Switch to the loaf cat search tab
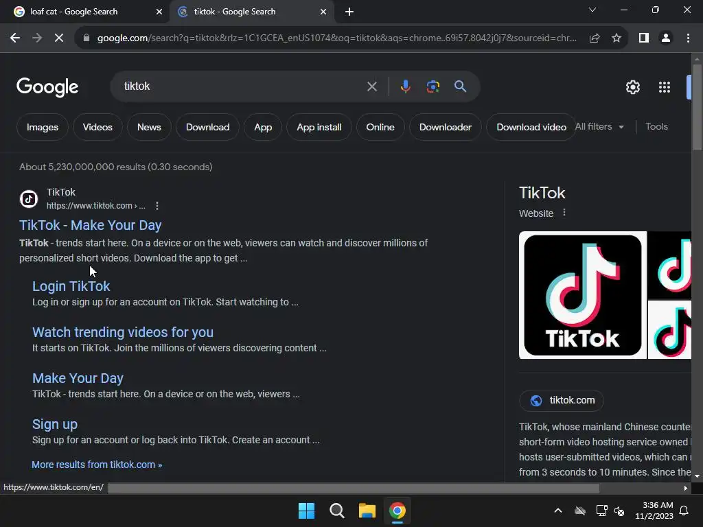This screenshot has width=703, height=527. tap(74, 12)
